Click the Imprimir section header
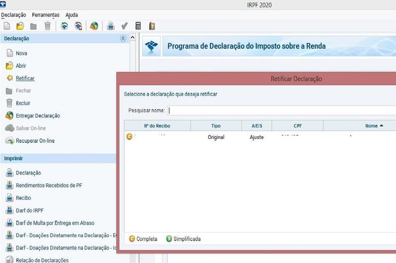Image resolution: width=396 pixels, height=263 pixels. (x=58, y=158)
